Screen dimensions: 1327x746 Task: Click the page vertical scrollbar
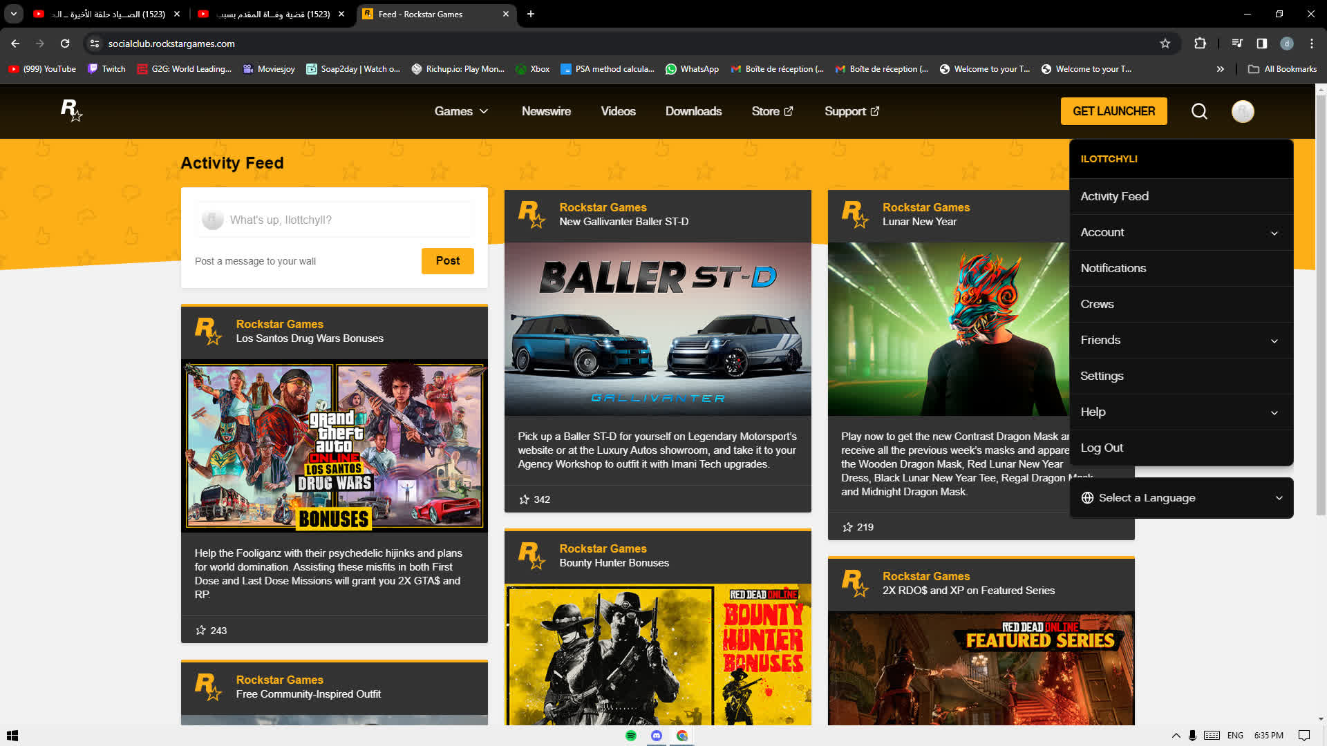tap(1321, 304)
